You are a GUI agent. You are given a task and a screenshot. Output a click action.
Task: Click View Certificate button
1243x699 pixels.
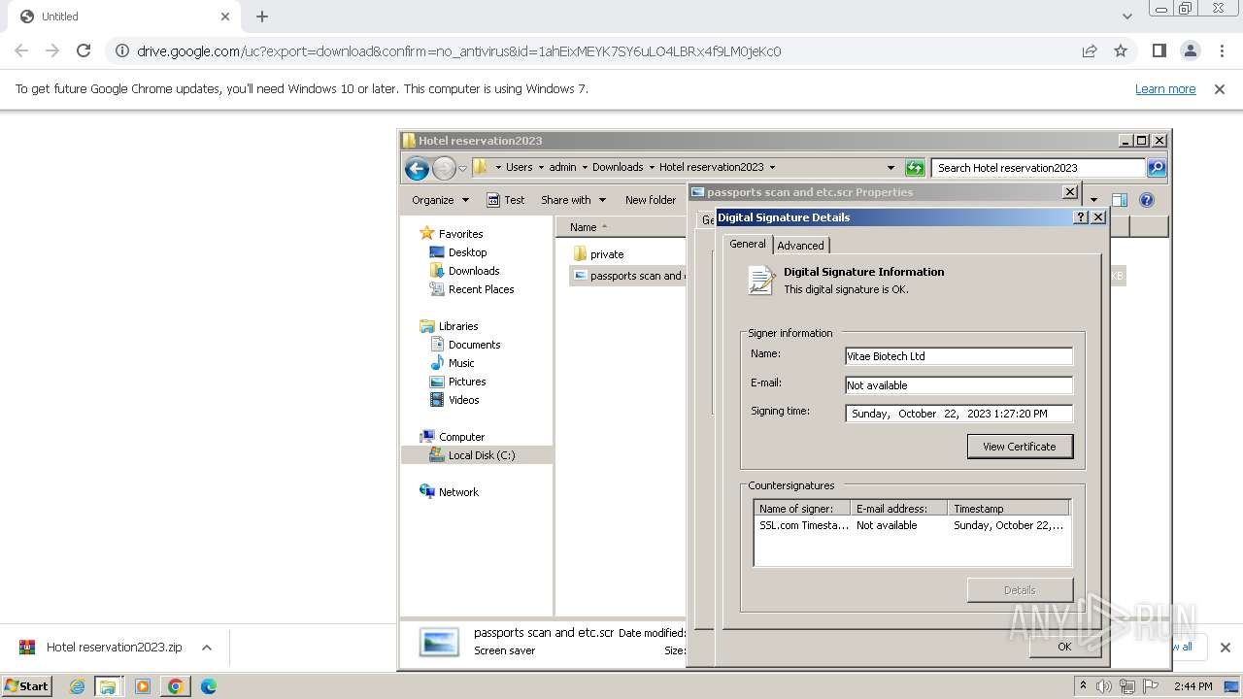1020,447
